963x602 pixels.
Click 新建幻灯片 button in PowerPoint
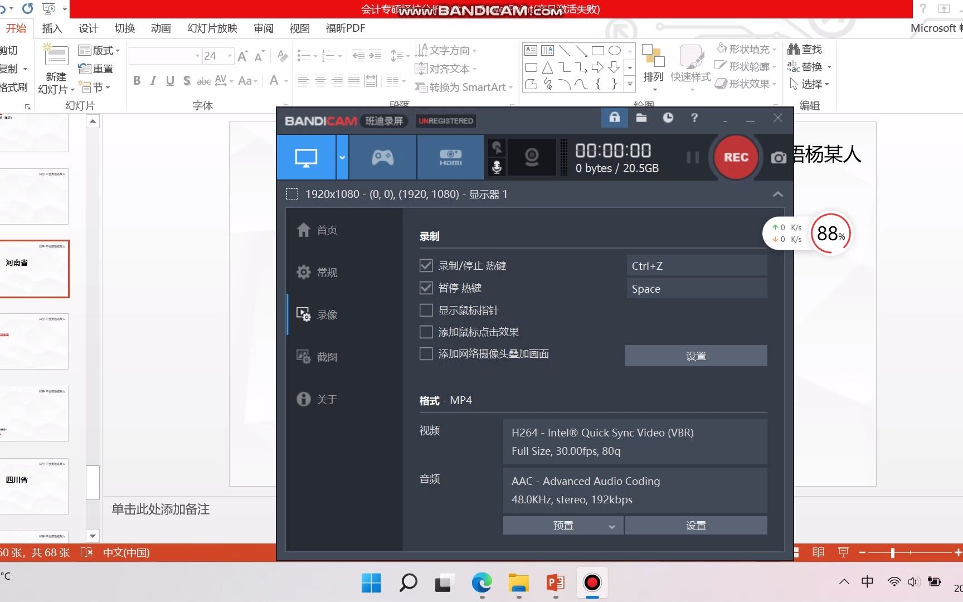pos(56,69)
